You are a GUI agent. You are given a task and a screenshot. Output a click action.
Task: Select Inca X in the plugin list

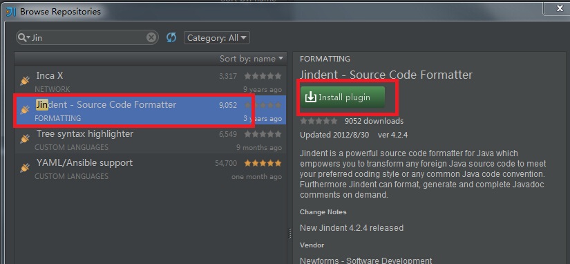(150, 80)
